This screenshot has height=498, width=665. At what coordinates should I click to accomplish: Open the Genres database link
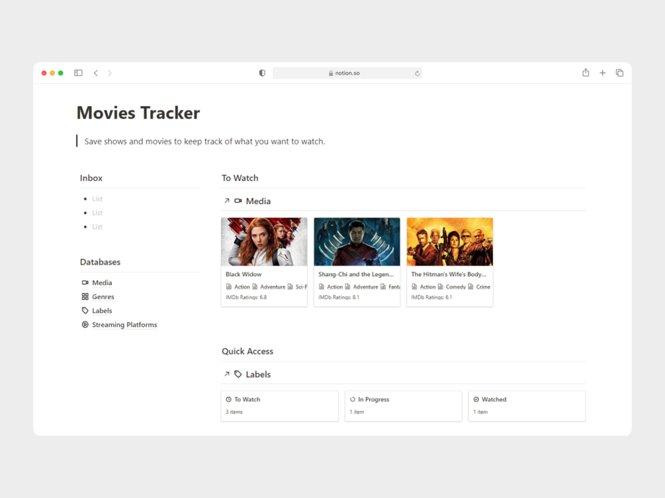[103, 297]
